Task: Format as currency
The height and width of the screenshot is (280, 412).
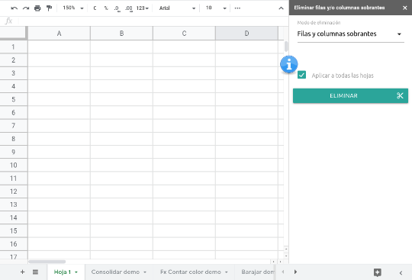Action: [95, 8]
